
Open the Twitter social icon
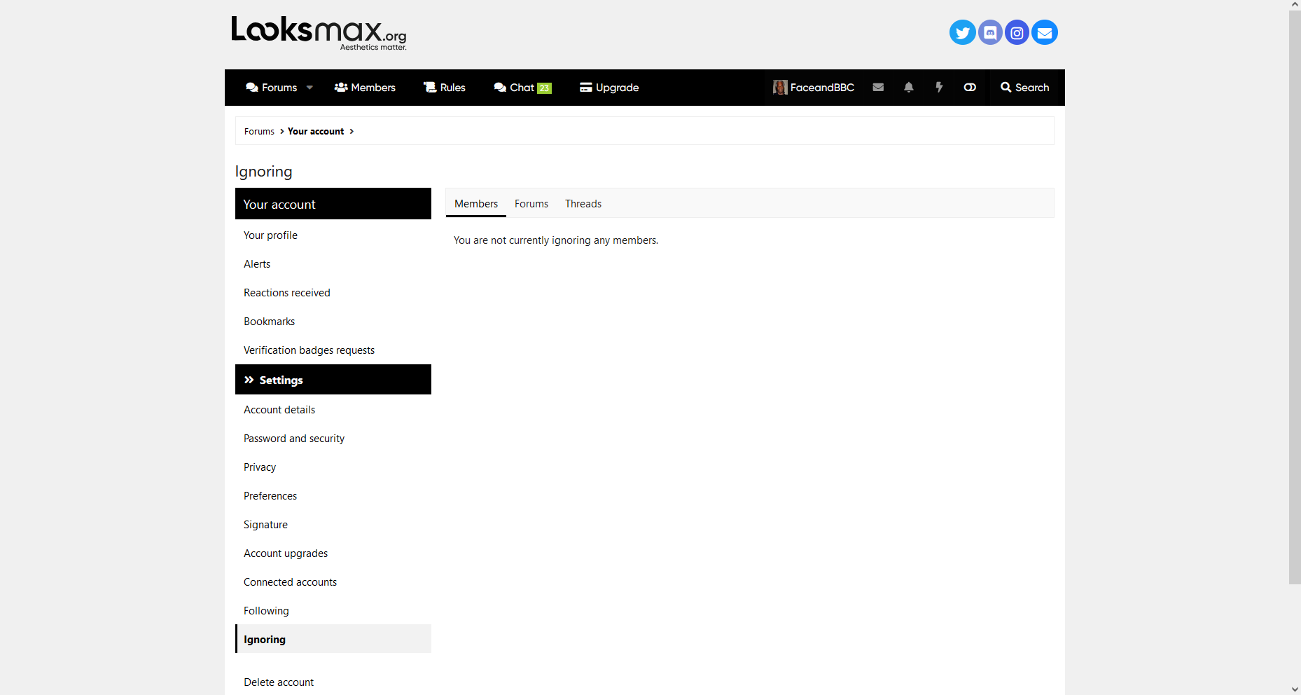tap(962, 32)
